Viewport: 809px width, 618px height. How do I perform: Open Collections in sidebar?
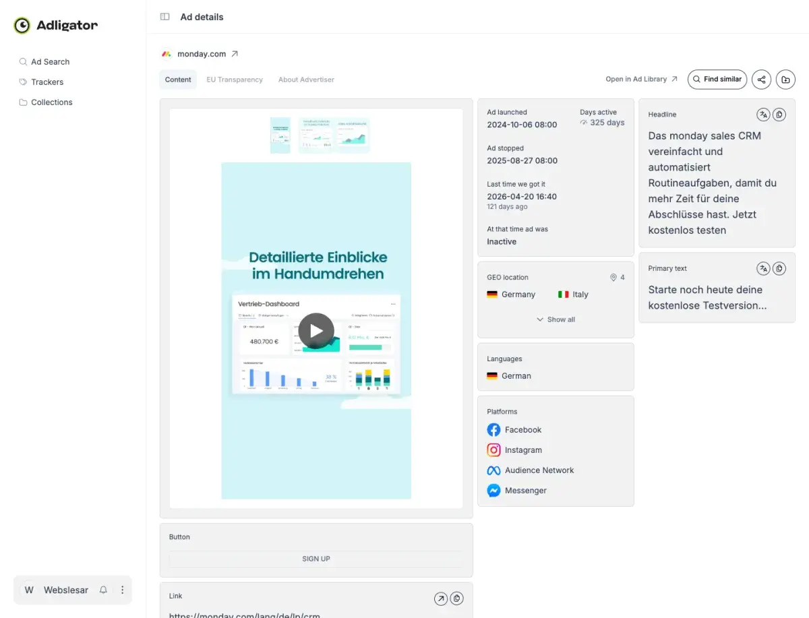[46, 102]
